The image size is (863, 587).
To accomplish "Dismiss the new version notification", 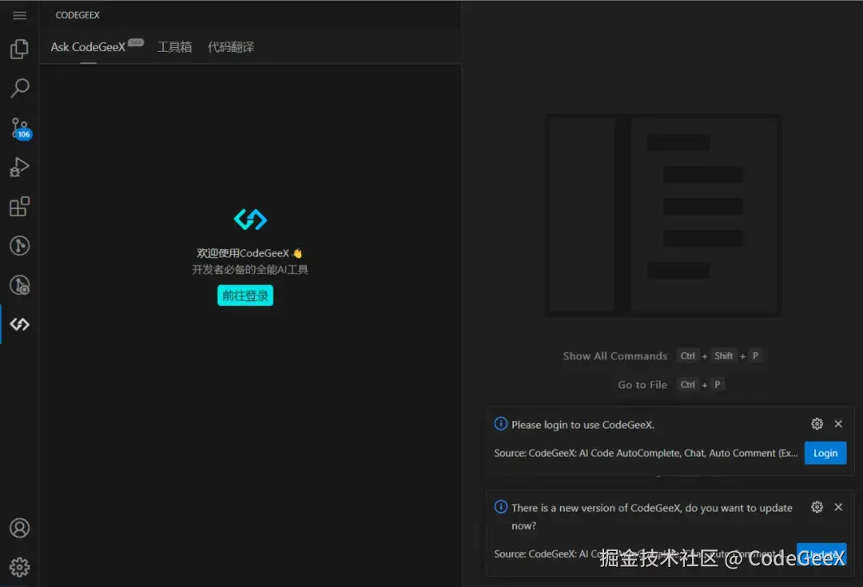I will [x=838, y=506].
